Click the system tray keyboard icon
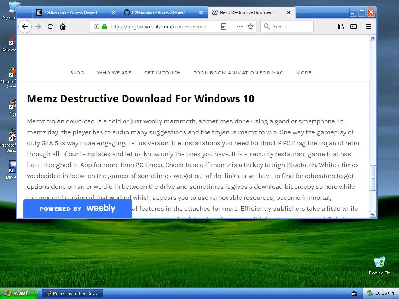Screen dimensions: 399x299 coord(354,294)
